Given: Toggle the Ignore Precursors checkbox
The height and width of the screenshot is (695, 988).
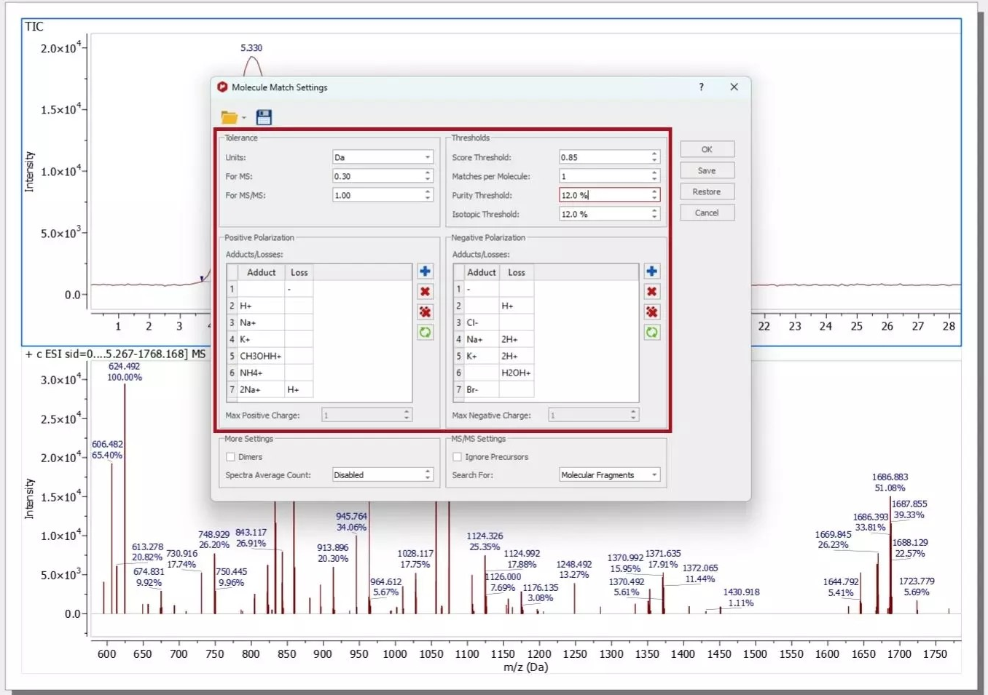Looking at the screenshot, I should click(458, 457).
